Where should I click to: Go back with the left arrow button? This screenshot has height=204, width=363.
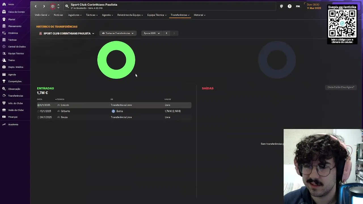36,6
